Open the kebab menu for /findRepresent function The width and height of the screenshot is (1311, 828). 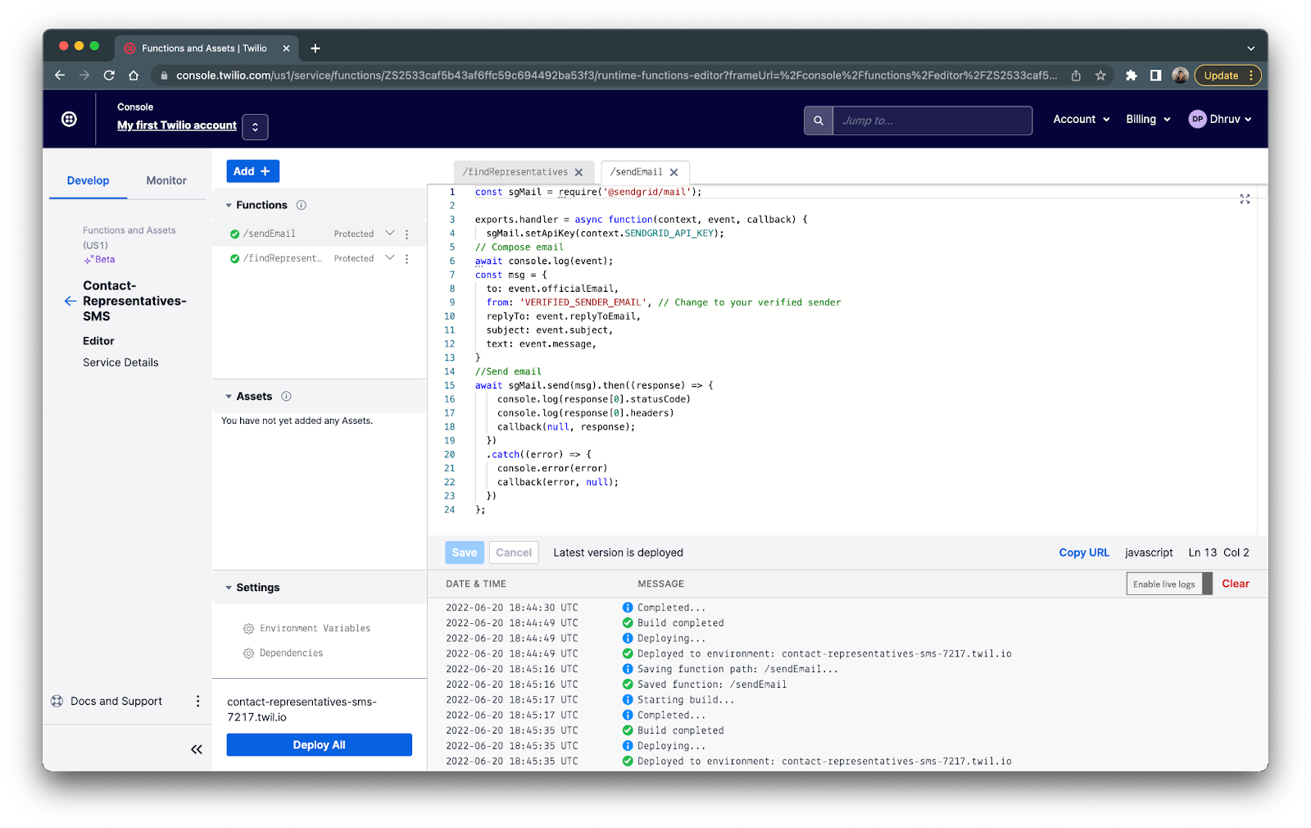pos(406,258)
